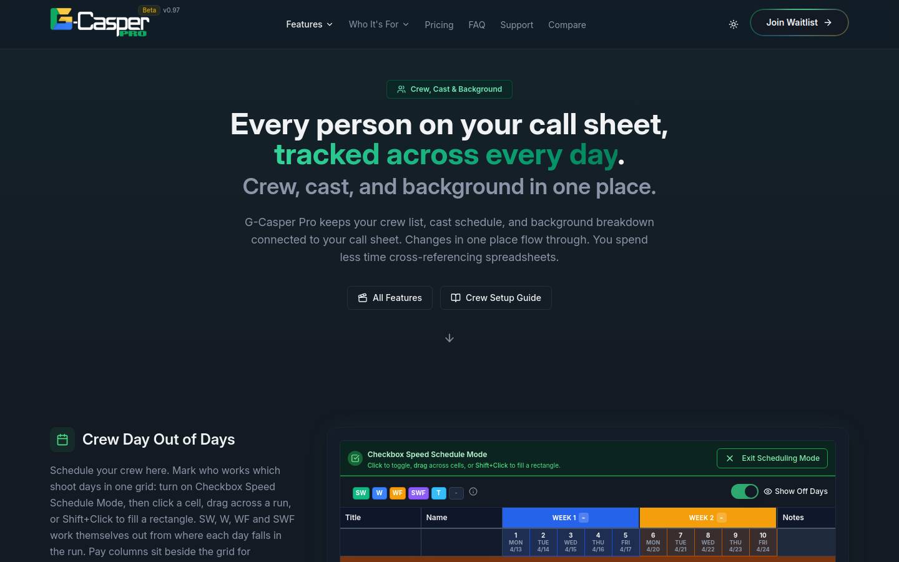Screen dimensions: 899x562
Task: Click the scroll-down arrow icon
Action: [449, 338]
